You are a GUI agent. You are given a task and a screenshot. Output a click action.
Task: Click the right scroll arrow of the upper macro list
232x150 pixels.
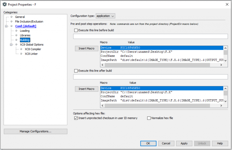tap(221, 65)
